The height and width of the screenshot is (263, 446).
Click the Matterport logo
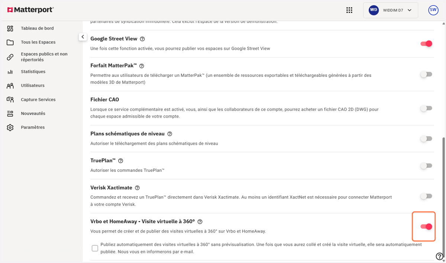tap(30, 10)
